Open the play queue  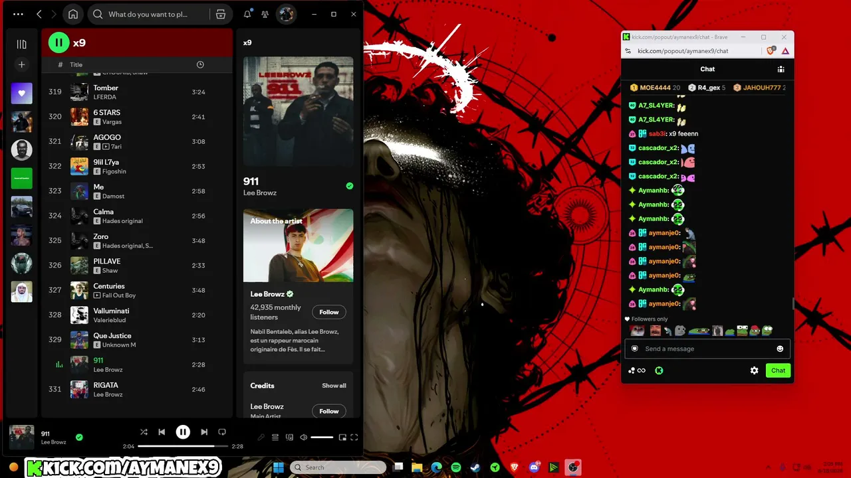click(275, 438)
